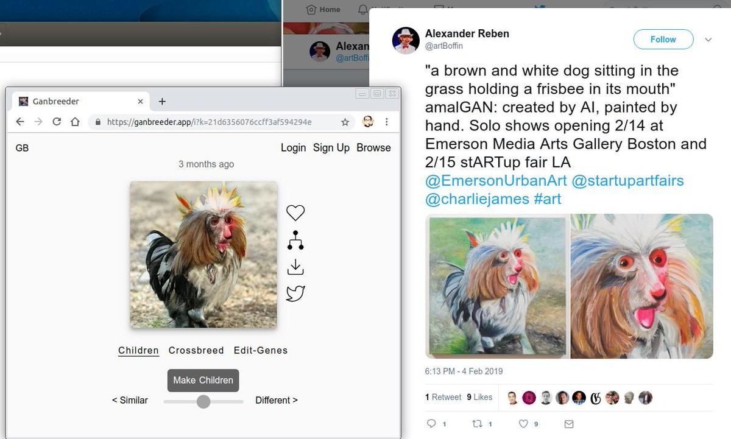Open Alexander Reben's avatar in the tweet
The image size is (731, 439).
pyautogui.click(x=406, y=40)
